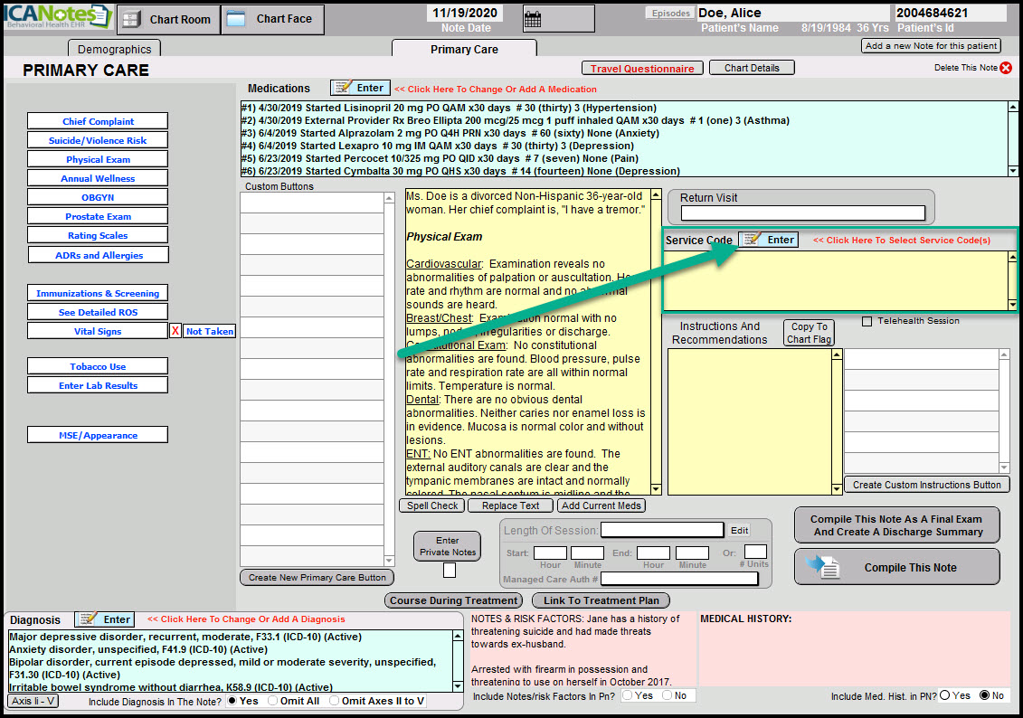This screenshot has height=718, width=1023.
Task: Click the Return Visit input field
Action: tap(802, 213)
